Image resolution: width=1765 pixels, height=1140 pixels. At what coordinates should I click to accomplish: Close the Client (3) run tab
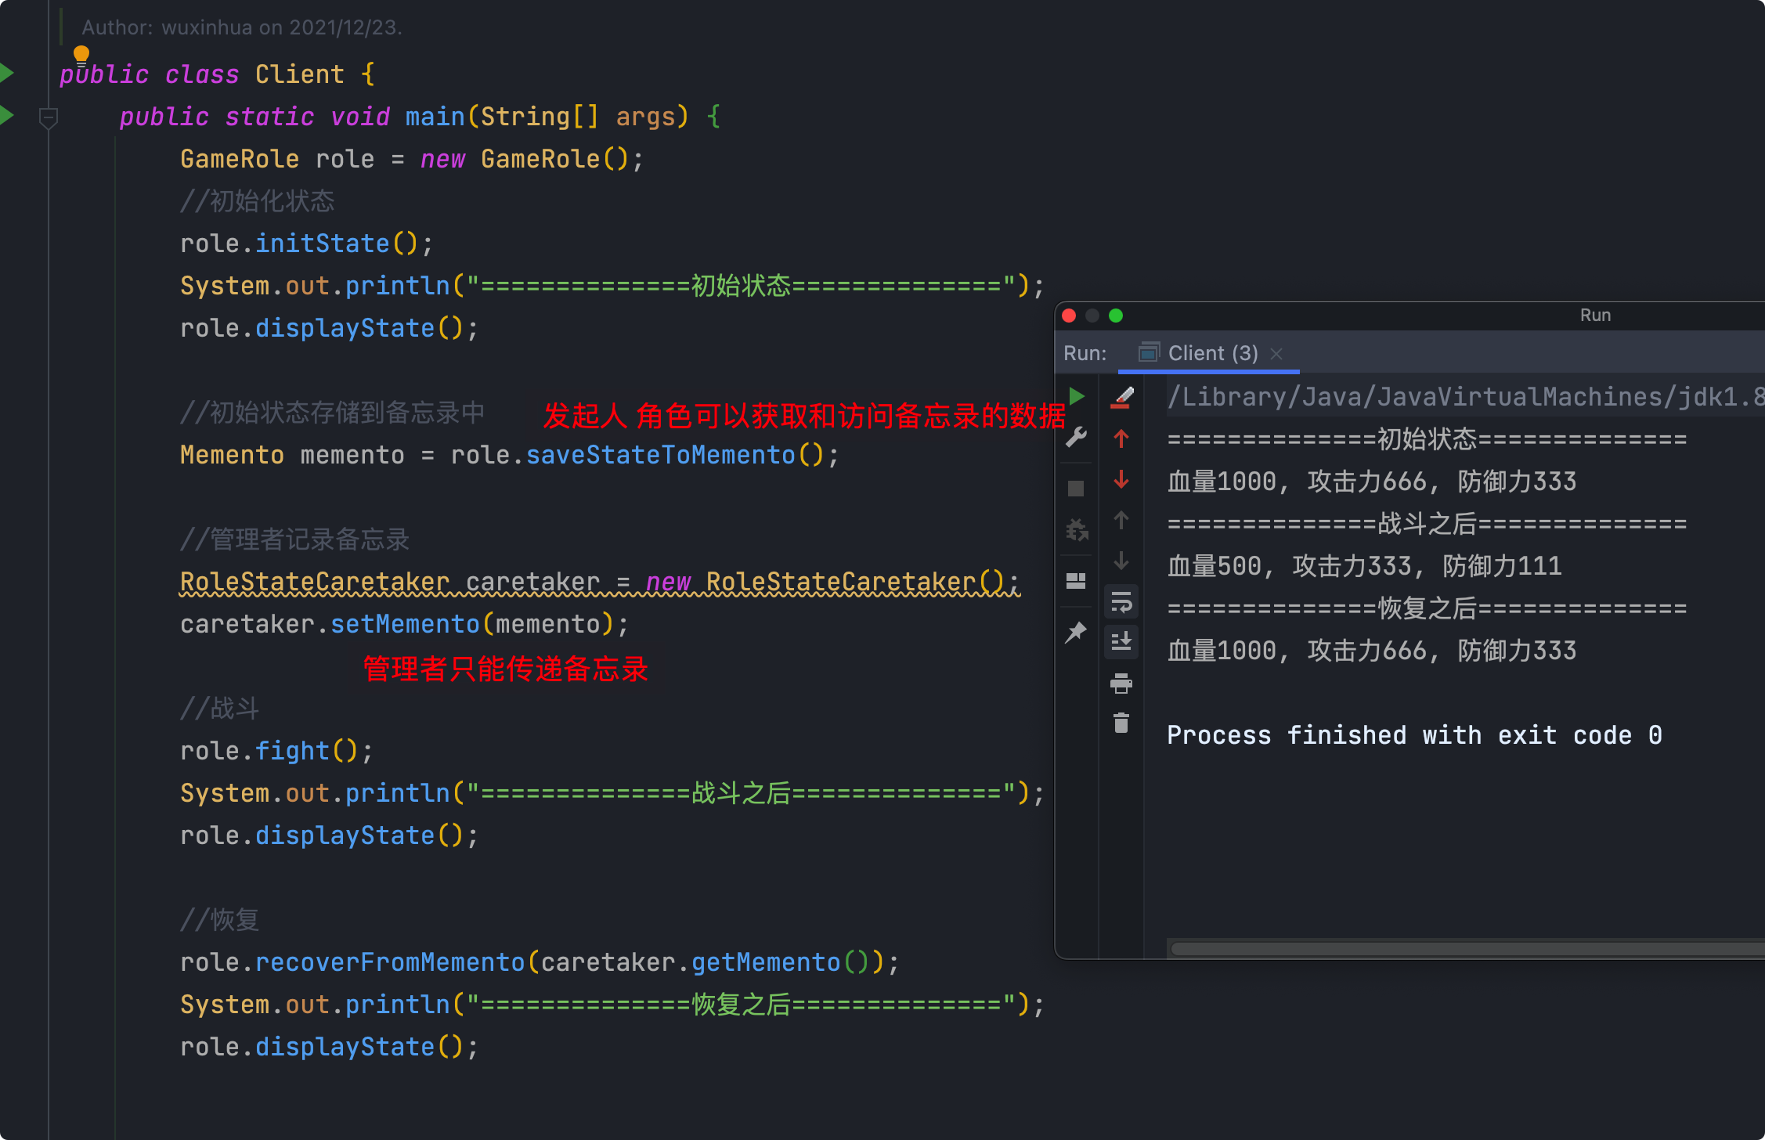1276,354
